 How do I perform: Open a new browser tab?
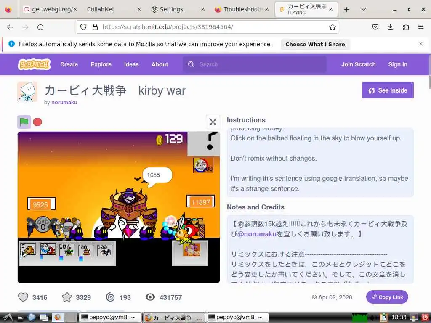pyautogui.click(x=347, y=9)
